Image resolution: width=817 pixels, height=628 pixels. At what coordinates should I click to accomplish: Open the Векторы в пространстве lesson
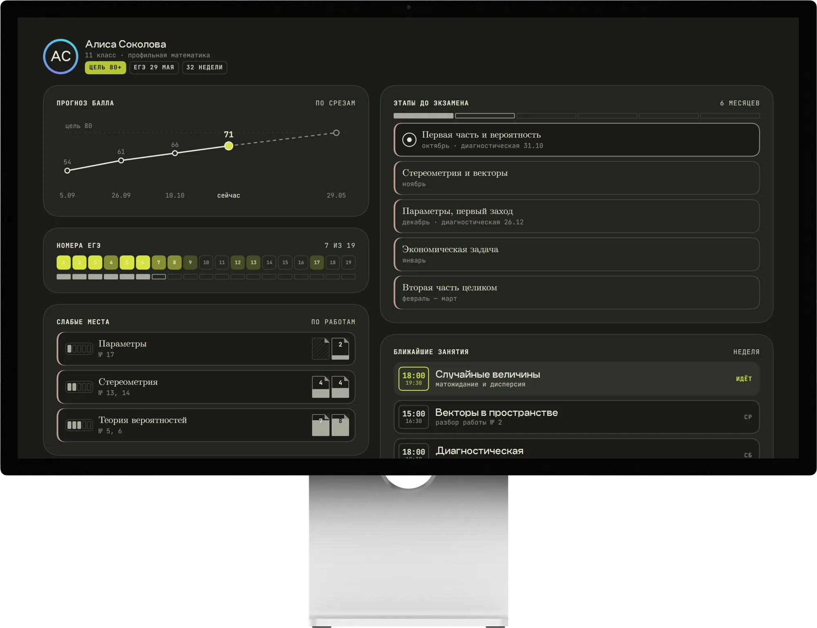[x=577, y=417]
